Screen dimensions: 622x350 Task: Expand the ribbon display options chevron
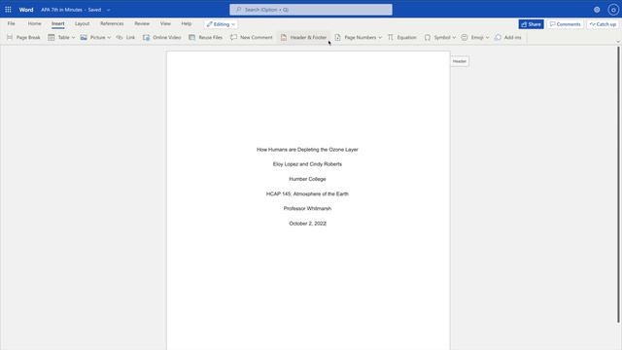pyautogui.click(x=618, y=41)
